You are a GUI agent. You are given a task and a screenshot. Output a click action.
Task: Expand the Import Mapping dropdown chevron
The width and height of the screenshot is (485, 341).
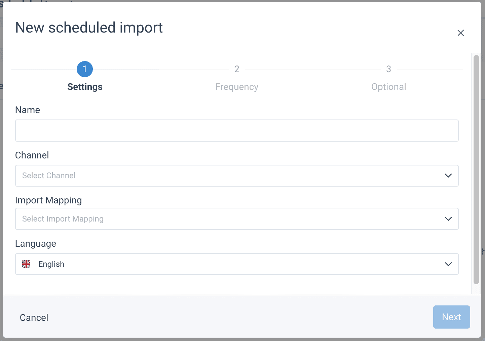[x=448, y=219]
